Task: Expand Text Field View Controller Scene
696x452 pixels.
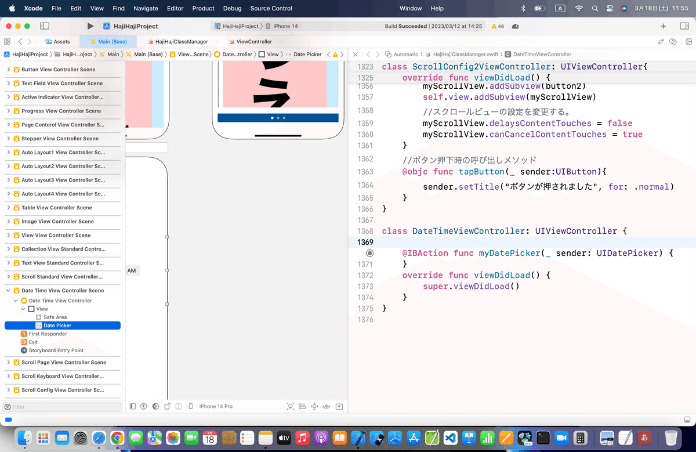Action: pyautogui.click(x=9, y=84)
